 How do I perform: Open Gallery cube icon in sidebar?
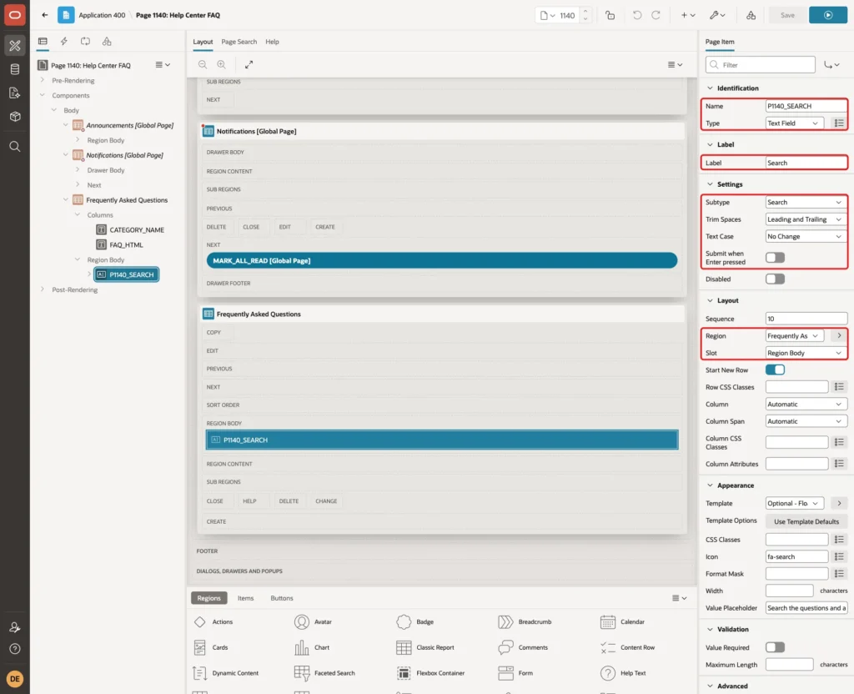[15, 117]
